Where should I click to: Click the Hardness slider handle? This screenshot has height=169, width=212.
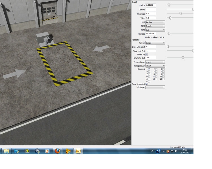tap(181, 14)
